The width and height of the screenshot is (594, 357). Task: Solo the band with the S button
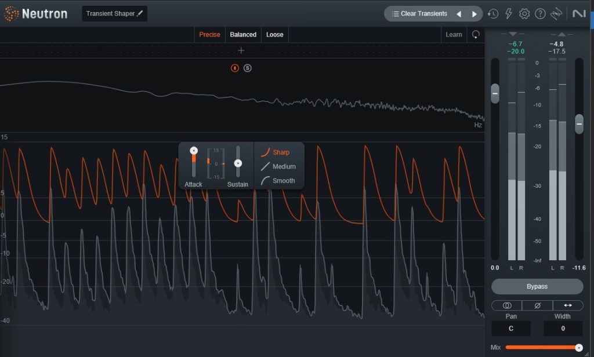click(248, 68)
